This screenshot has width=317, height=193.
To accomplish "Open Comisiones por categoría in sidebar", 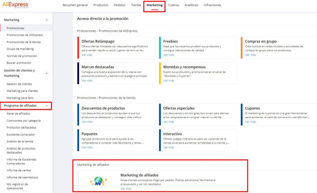I will 23,121.
